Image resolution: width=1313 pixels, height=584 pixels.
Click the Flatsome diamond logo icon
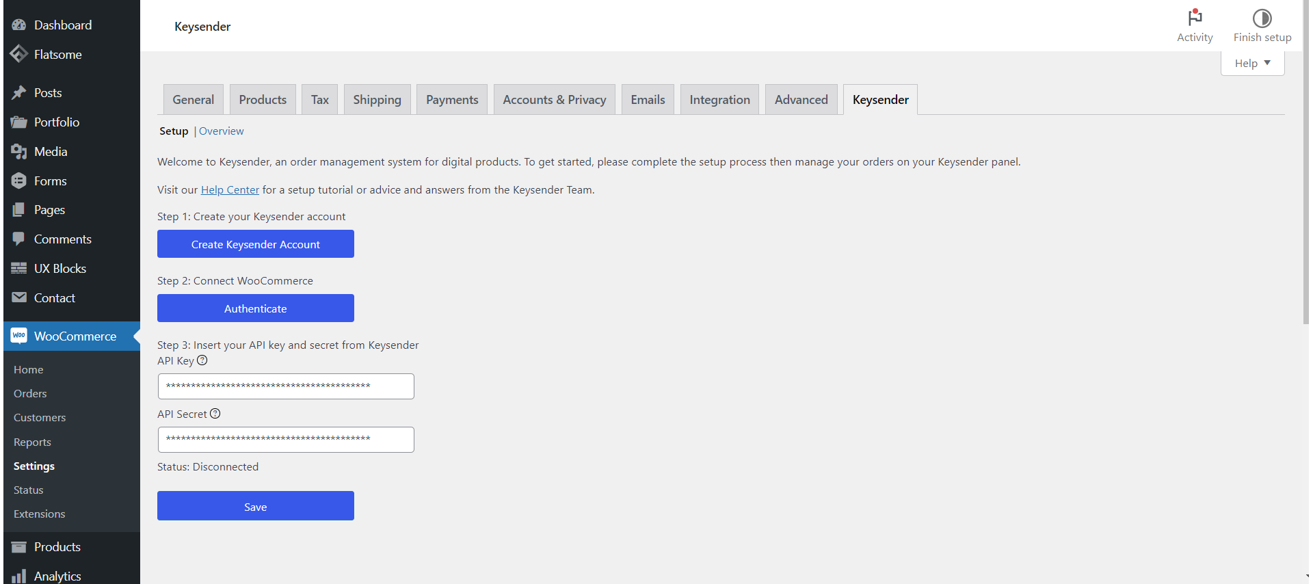click(19, 54)
